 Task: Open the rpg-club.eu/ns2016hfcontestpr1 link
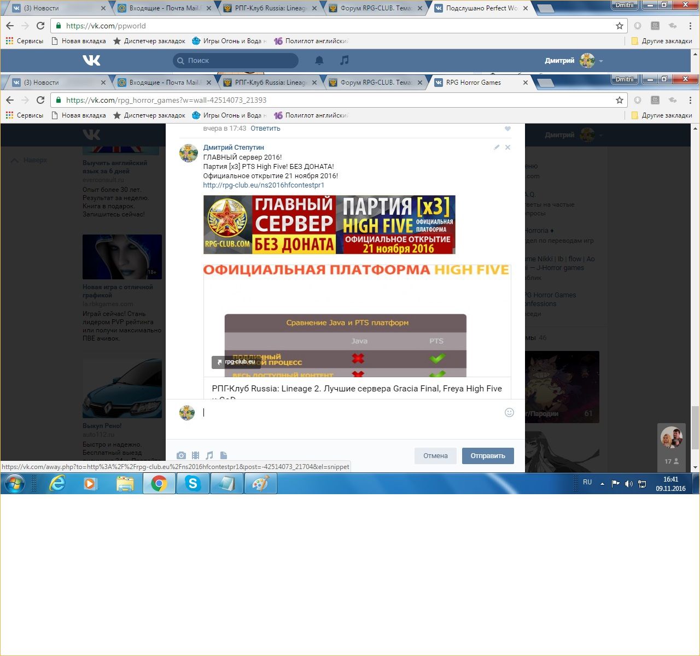coord(264,185)
